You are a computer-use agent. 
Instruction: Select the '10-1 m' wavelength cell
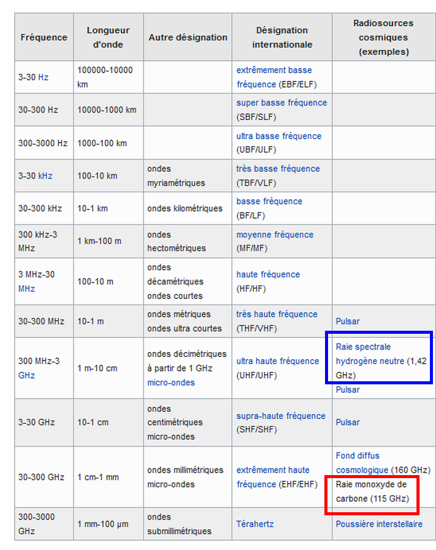[x=108, y=322]
